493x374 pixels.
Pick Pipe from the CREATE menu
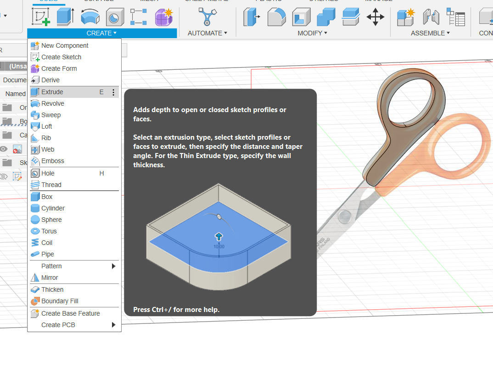coord(74,255)
